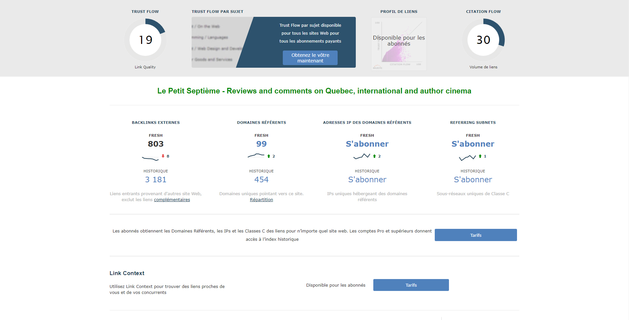Click the 'Volume de liens' label
The image size is (629, 320).
(x=483, y=67)
